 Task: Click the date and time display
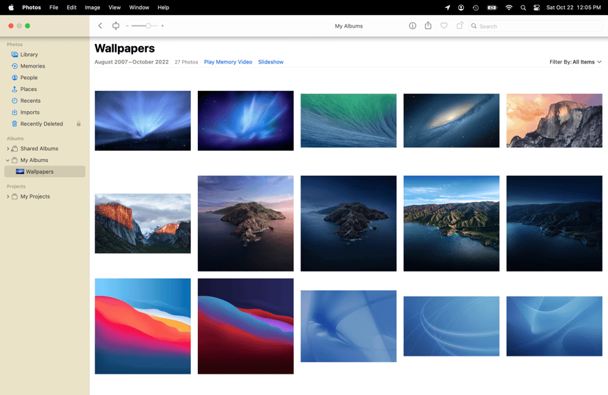coord(573,8)
